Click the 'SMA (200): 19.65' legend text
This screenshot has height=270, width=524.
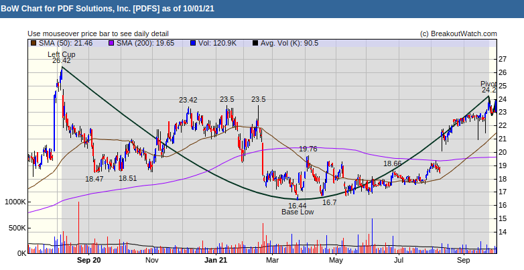145,43
